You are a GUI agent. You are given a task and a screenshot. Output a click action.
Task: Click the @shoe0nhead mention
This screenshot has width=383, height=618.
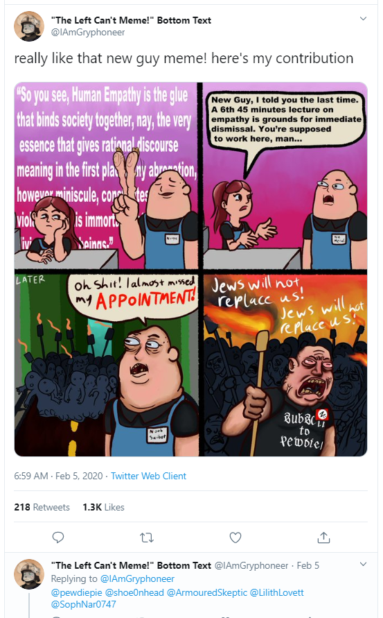[x=134, y=592]
